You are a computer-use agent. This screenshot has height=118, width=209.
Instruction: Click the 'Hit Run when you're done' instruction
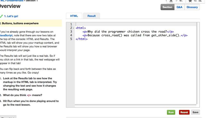click(x=31, y=103)
